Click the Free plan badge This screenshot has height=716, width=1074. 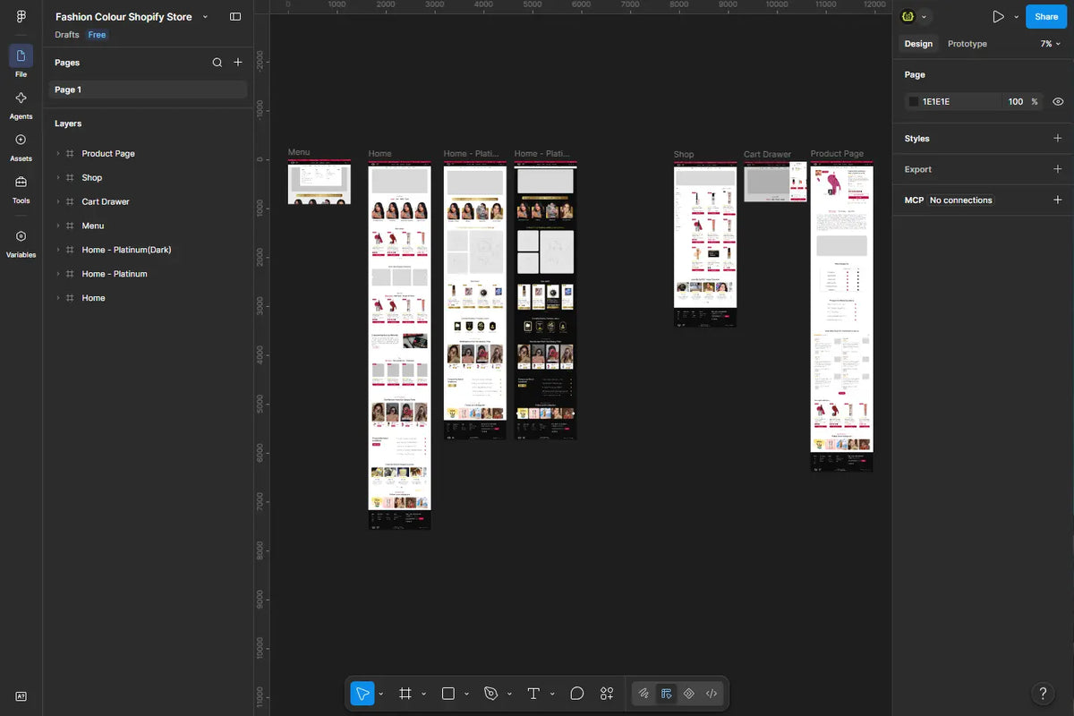97,35
